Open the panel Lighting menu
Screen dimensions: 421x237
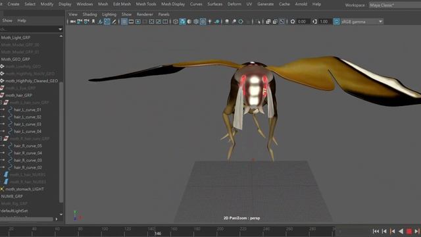[109, 14]
